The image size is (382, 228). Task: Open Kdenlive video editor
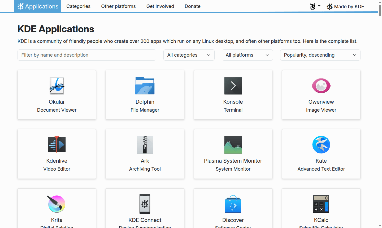[57, 144]
